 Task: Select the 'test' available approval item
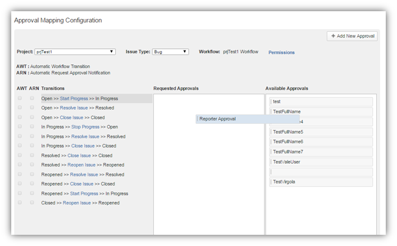(x=321, y=101)
